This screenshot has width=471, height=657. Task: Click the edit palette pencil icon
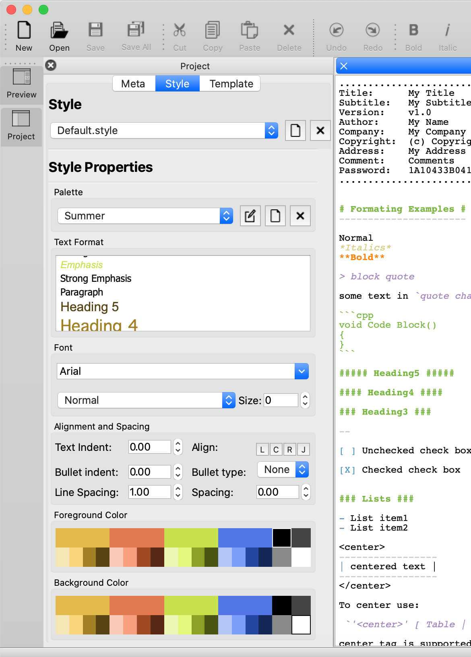(x=250, y=216)
